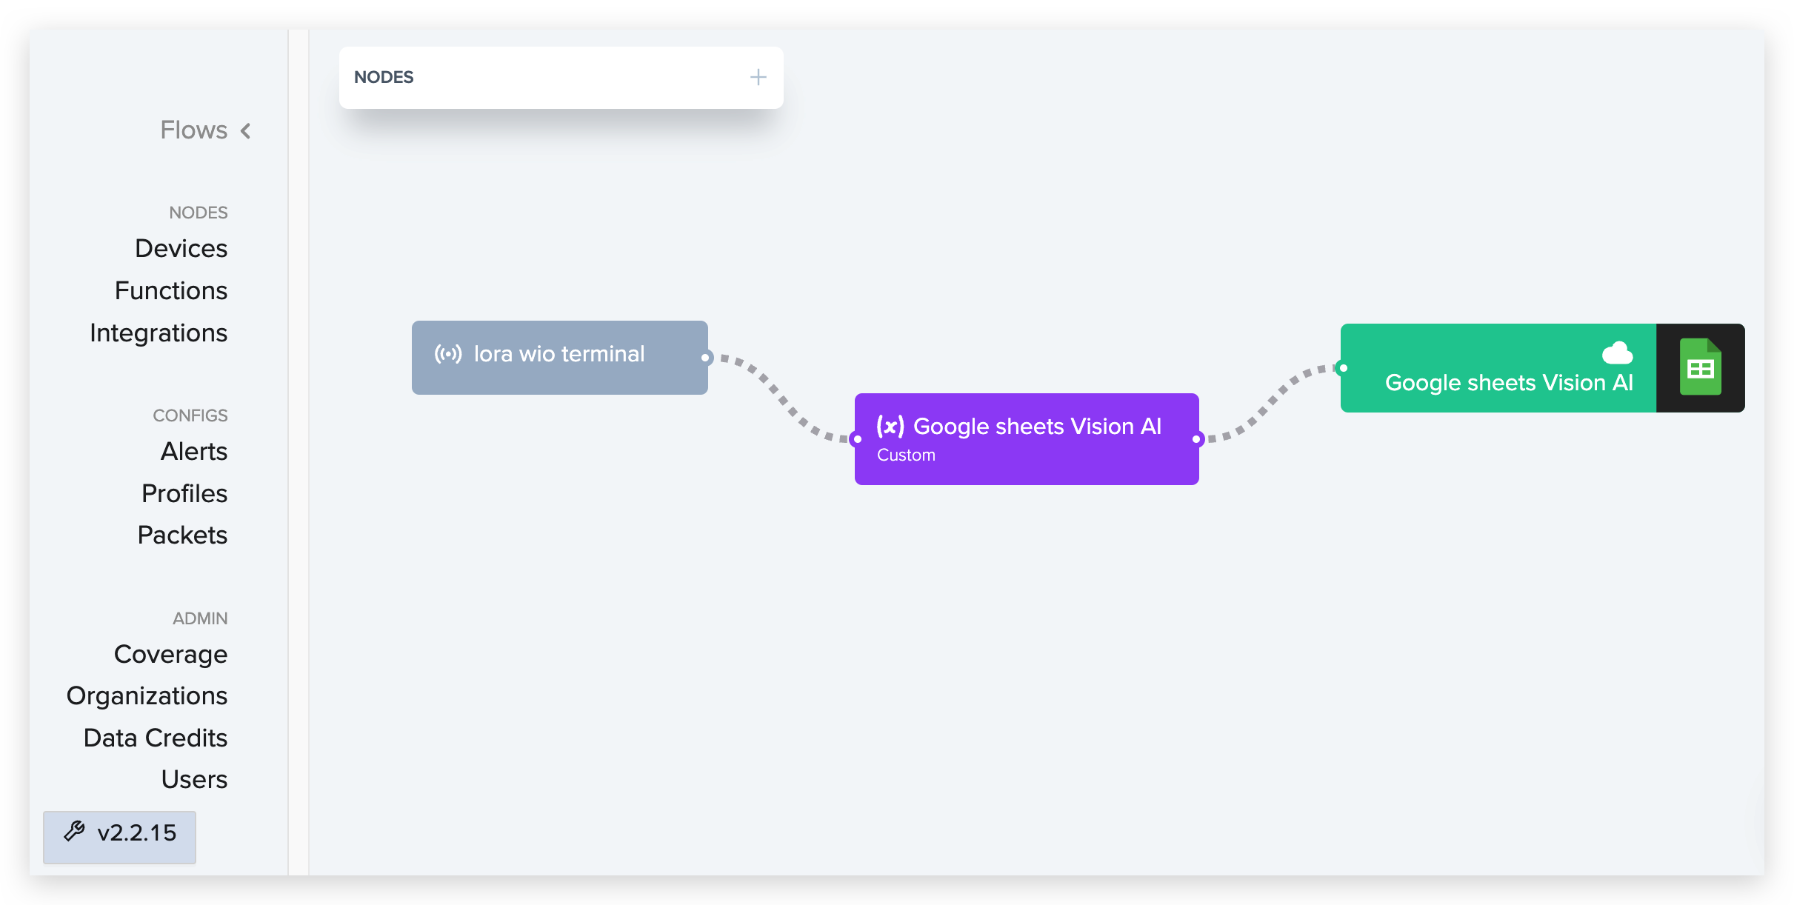Select the lora wio terminal device node
Screen dimensions: 1794x905
pos(559,357)
